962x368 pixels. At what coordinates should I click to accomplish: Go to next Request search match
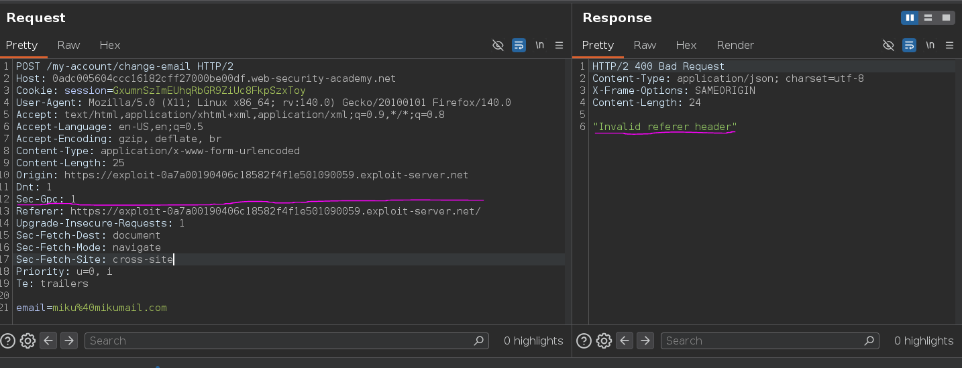[68, 341]
